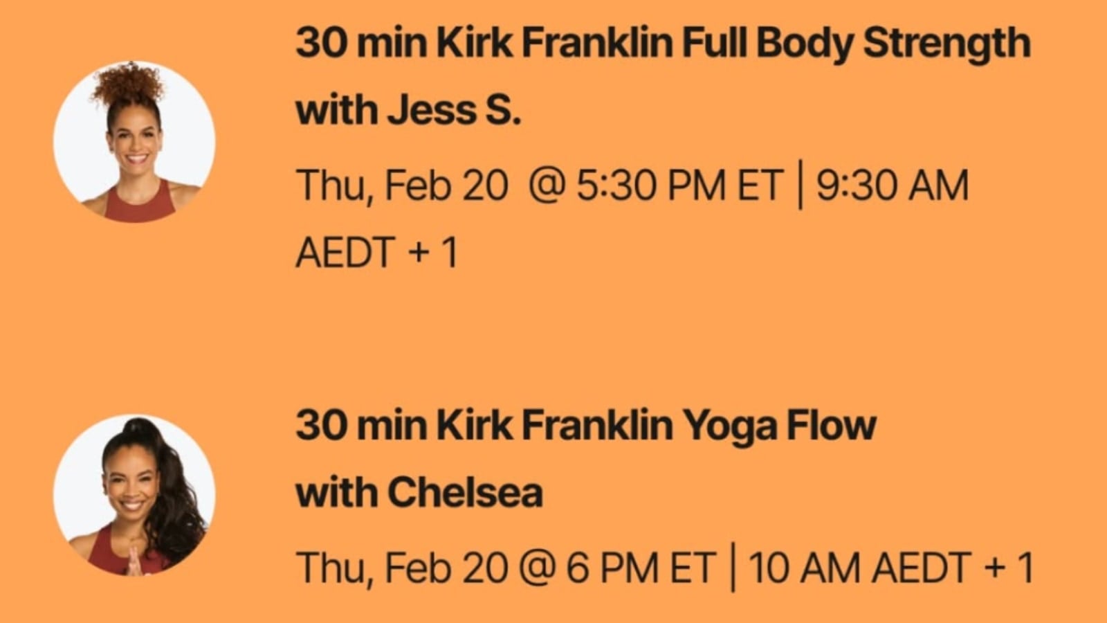This screenshot has width=1107, height=623.
Task: Click Chelsea's instructor profile photo
Action: click(134, 495)
